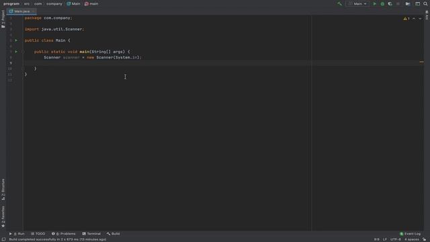Change the LF line separator
The image size is (430, 242).
pos(385,239)
